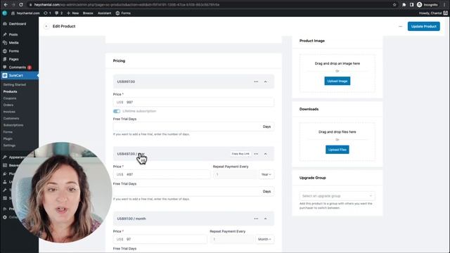
Task: Open the Select an upgrade group dropdown
Action: pos(337,196)
